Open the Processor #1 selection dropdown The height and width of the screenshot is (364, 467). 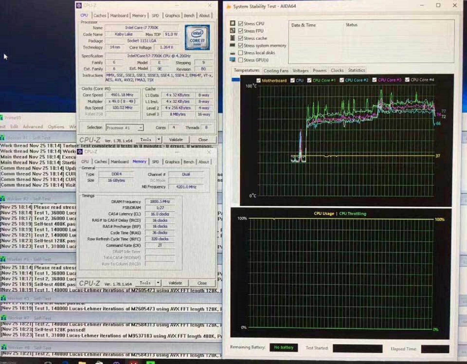click(140, 128)
